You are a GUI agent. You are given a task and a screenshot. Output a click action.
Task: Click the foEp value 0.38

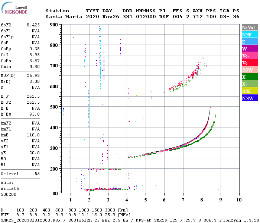[35, 49]
